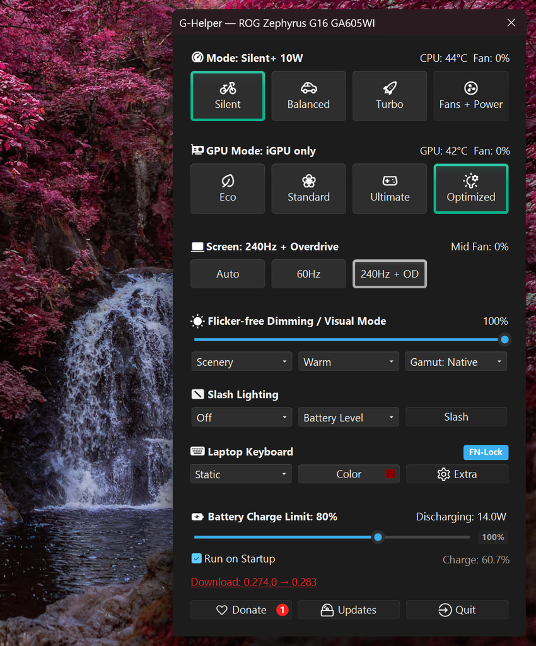Screen dimensions: 536x646
Task: Select 240Hz + OD screen mode
Action: pyautogui.click(x=390, y=274)
